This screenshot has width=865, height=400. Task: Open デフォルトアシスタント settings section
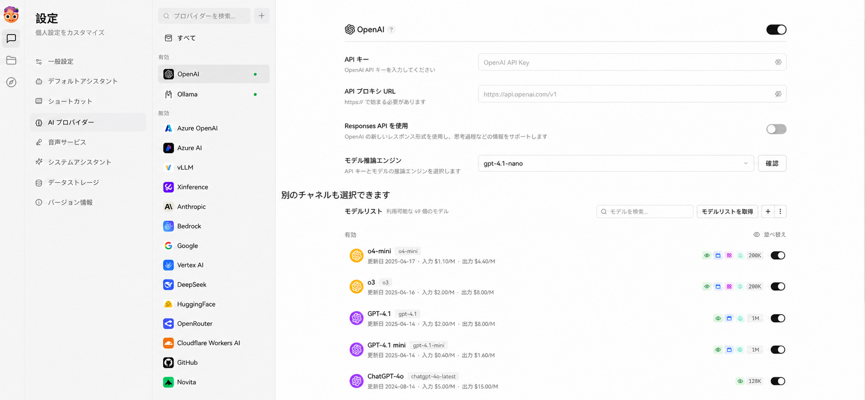(88, 81)
